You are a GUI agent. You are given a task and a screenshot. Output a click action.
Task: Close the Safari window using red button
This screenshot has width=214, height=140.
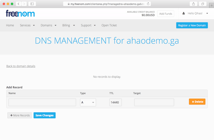pyautogui.click(x=4, y=4)
